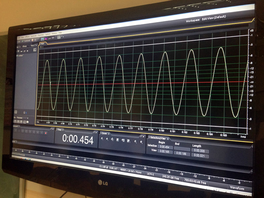Click the Selection Begin field 0:00.454

tap(165, 147)
